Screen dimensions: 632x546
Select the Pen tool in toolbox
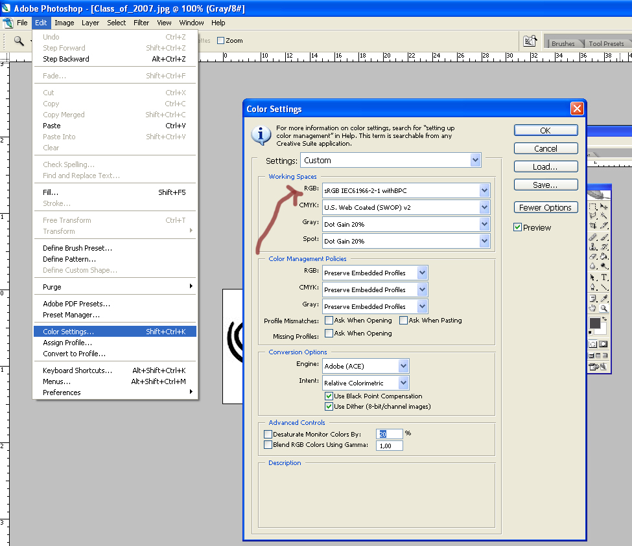593,288
